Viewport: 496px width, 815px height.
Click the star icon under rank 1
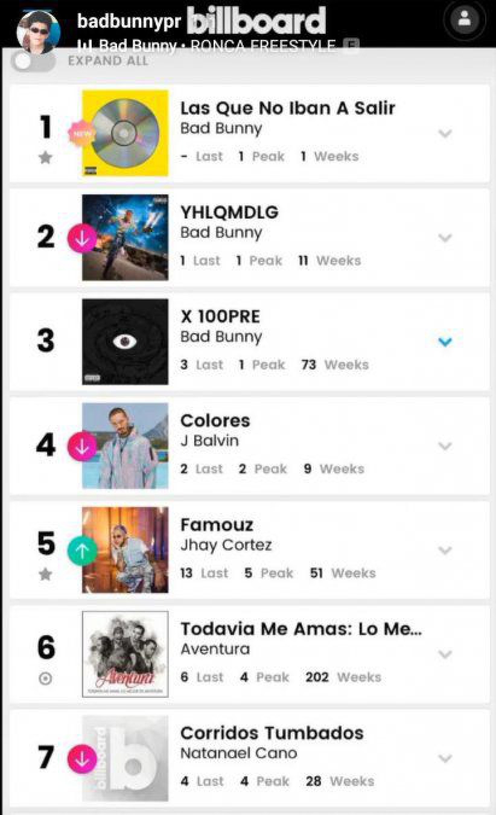tap(45, 158)
